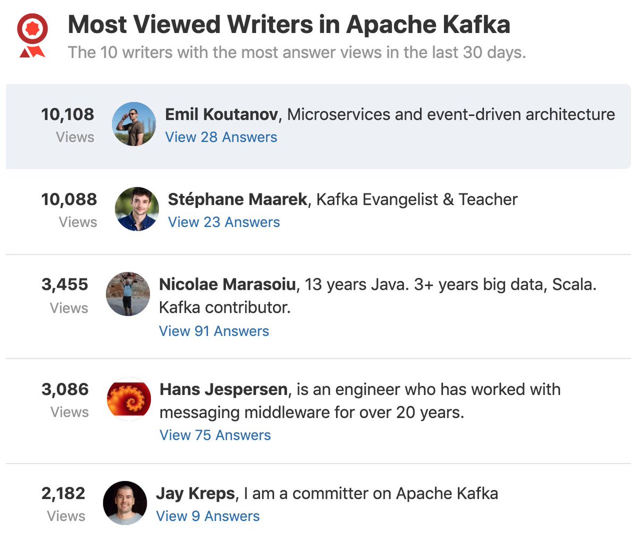Click the 10,108 Views count
The image size is (638, 547).
(68, 125)
